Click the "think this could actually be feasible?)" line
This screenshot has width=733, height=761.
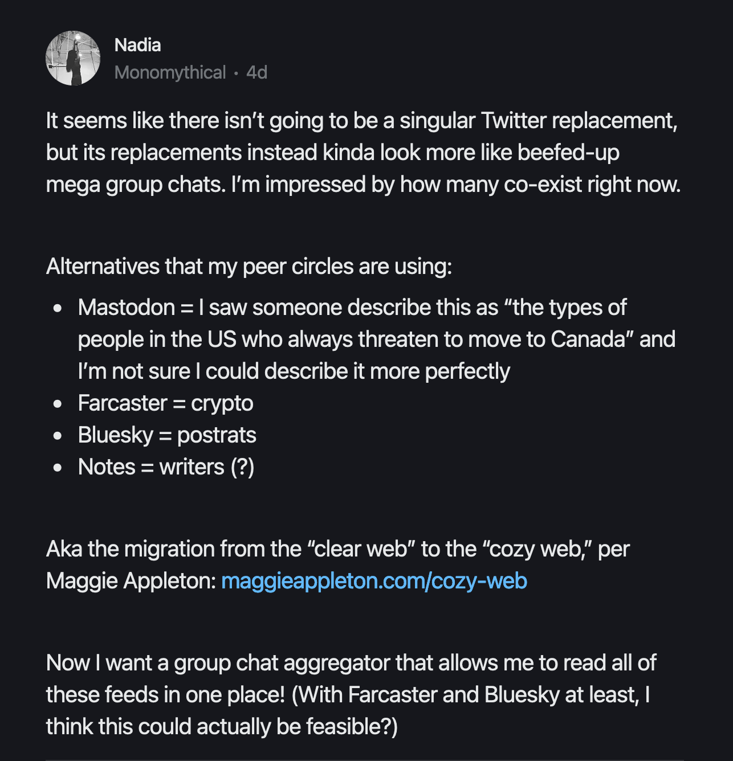222,727
